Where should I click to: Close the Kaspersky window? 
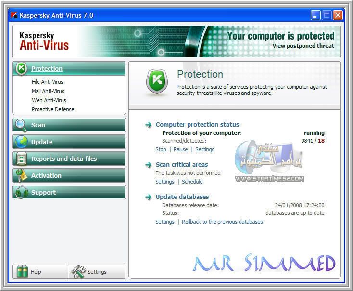pyautogui.click(x=338, y=15)
